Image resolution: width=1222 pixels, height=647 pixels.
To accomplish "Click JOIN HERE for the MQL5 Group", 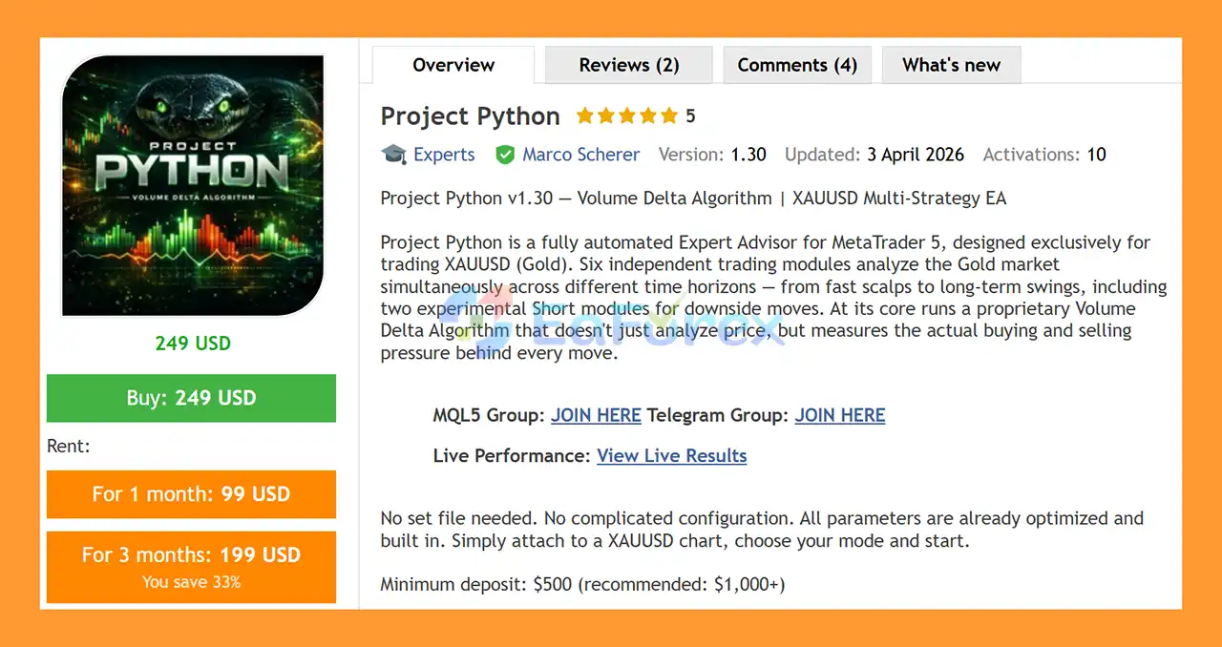I will pos(596,415).
